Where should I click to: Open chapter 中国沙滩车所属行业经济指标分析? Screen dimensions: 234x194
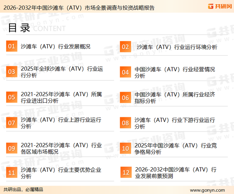click(175, 98)
